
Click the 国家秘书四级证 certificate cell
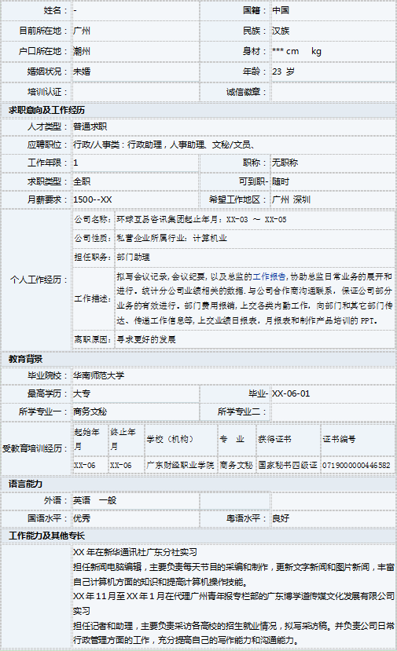288,465
